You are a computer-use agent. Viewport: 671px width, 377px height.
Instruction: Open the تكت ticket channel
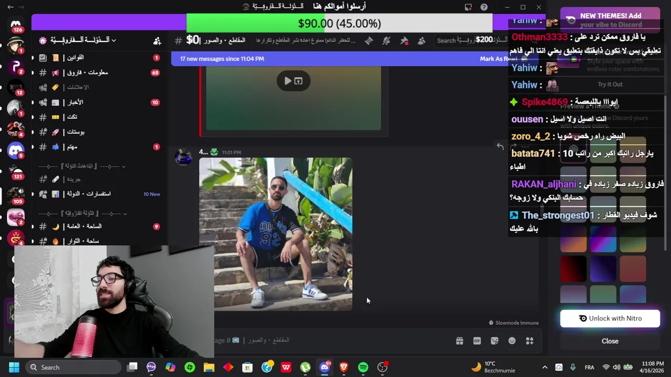[100, 117]
